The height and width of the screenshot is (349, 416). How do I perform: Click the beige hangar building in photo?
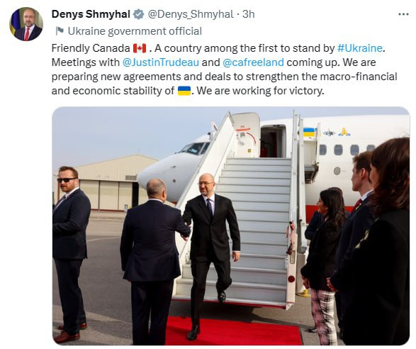110,183
